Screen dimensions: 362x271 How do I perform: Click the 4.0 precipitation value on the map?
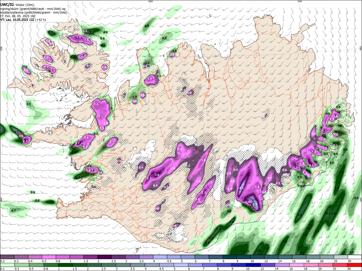point(250,202)
